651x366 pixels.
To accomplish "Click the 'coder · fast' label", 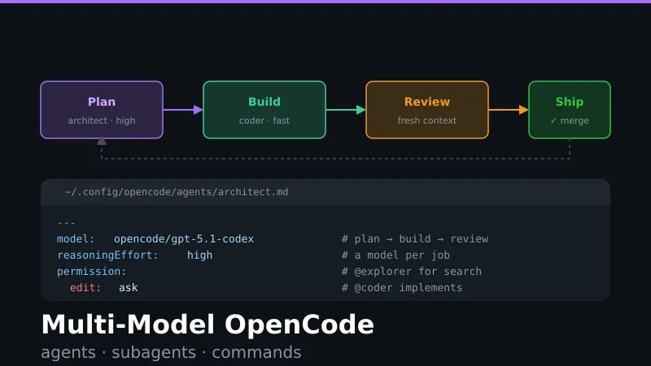I will [x=264, y=120].
